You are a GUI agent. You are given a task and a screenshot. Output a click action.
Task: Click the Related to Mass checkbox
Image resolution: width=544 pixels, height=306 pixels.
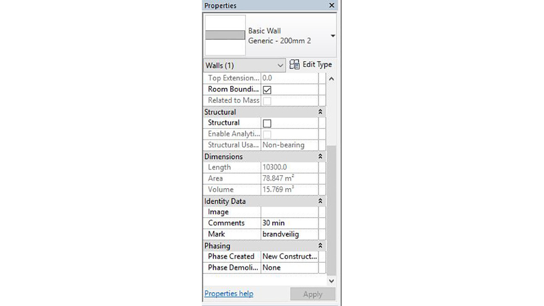(267, 101)
